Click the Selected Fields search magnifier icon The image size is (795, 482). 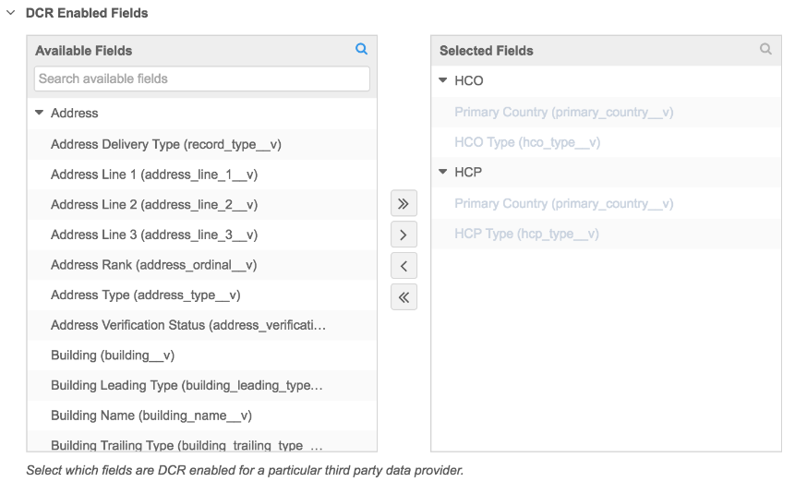pyautogui.click(x=765, y=50)
